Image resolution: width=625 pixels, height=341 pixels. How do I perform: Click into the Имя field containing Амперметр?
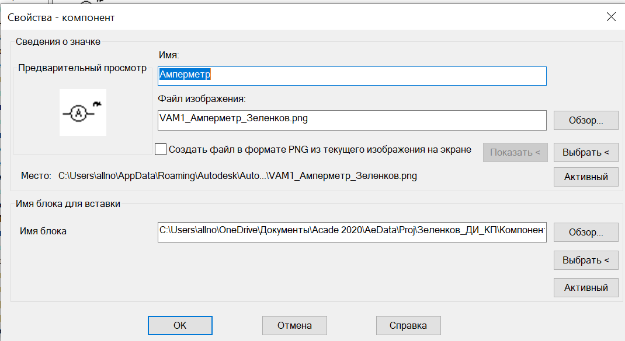352,76
